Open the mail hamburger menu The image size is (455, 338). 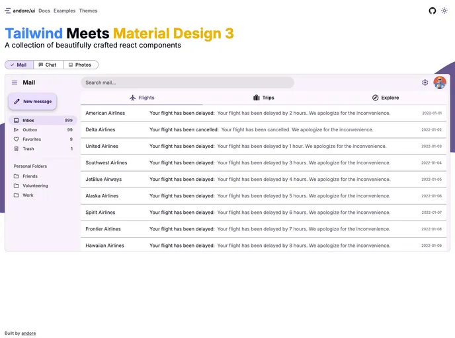(x=15, y=83)
